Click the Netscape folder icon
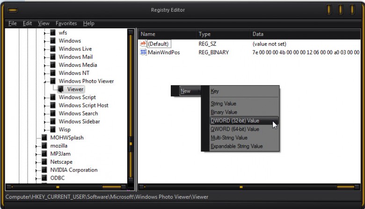The image size is (365, 209). (44, 162)
